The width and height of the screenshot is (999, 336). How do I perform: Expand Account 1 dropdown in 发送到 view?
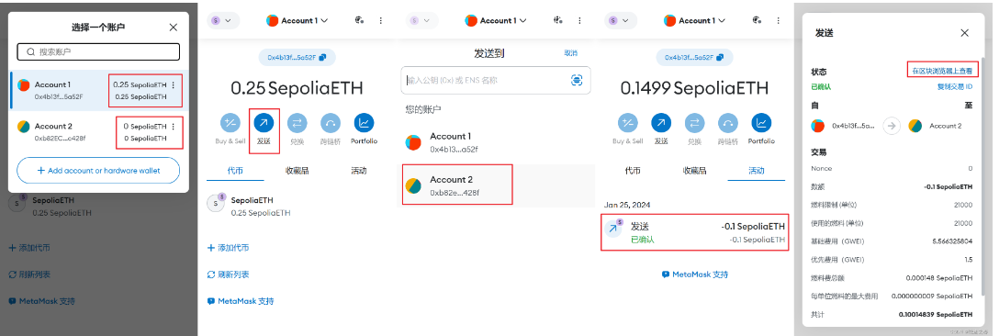click(496, 20)
